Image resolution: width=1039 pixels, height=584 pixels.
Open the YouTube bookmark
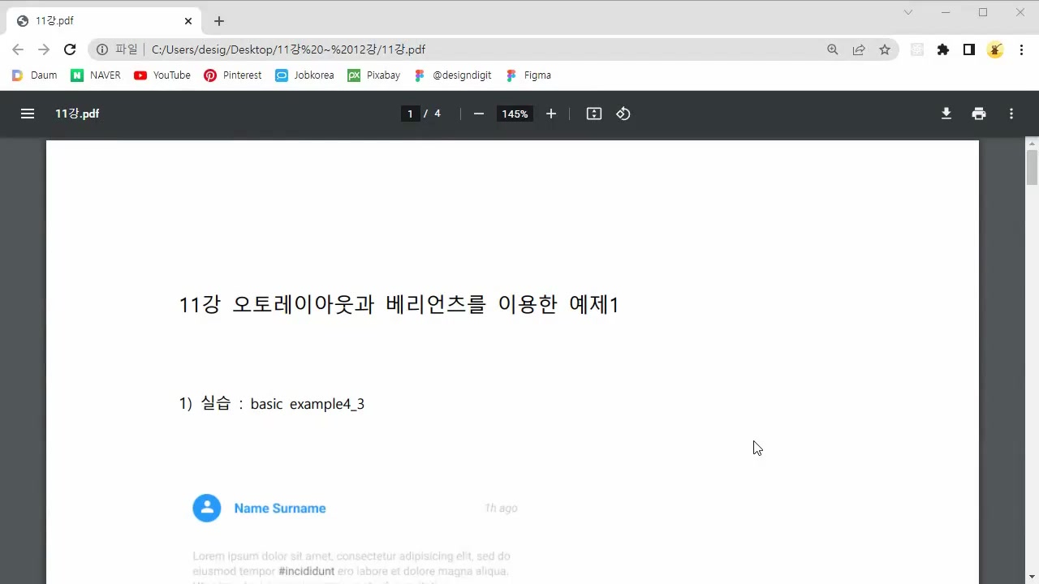pyautogui.click(x=162, y=75)
